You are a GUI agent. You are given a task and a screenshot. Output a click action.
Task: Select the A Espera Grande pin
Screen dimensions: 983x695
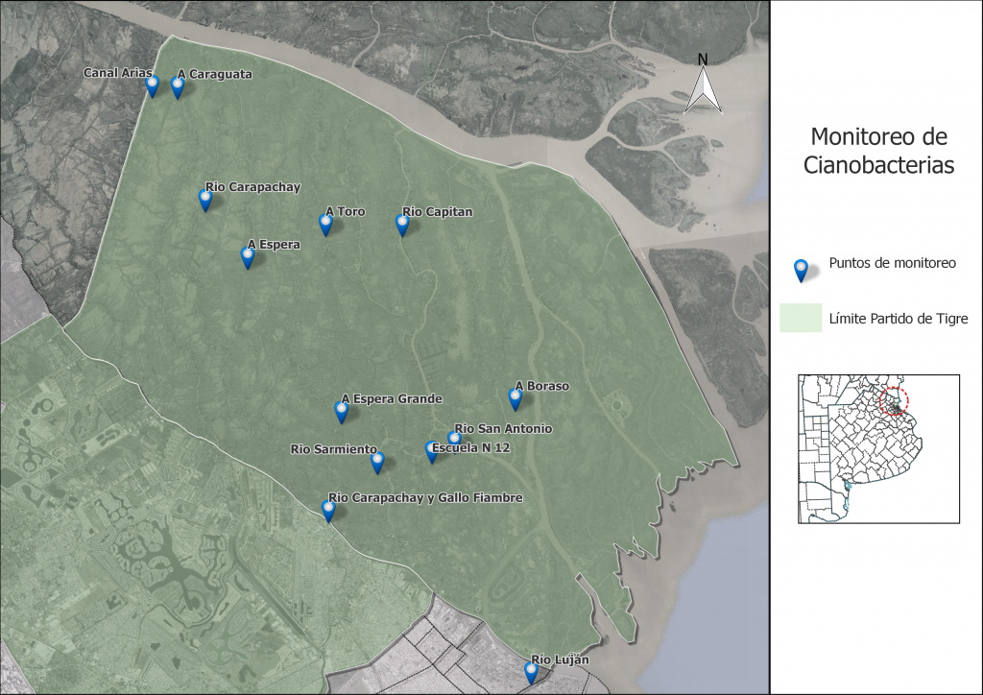click(x=341, y=413)
